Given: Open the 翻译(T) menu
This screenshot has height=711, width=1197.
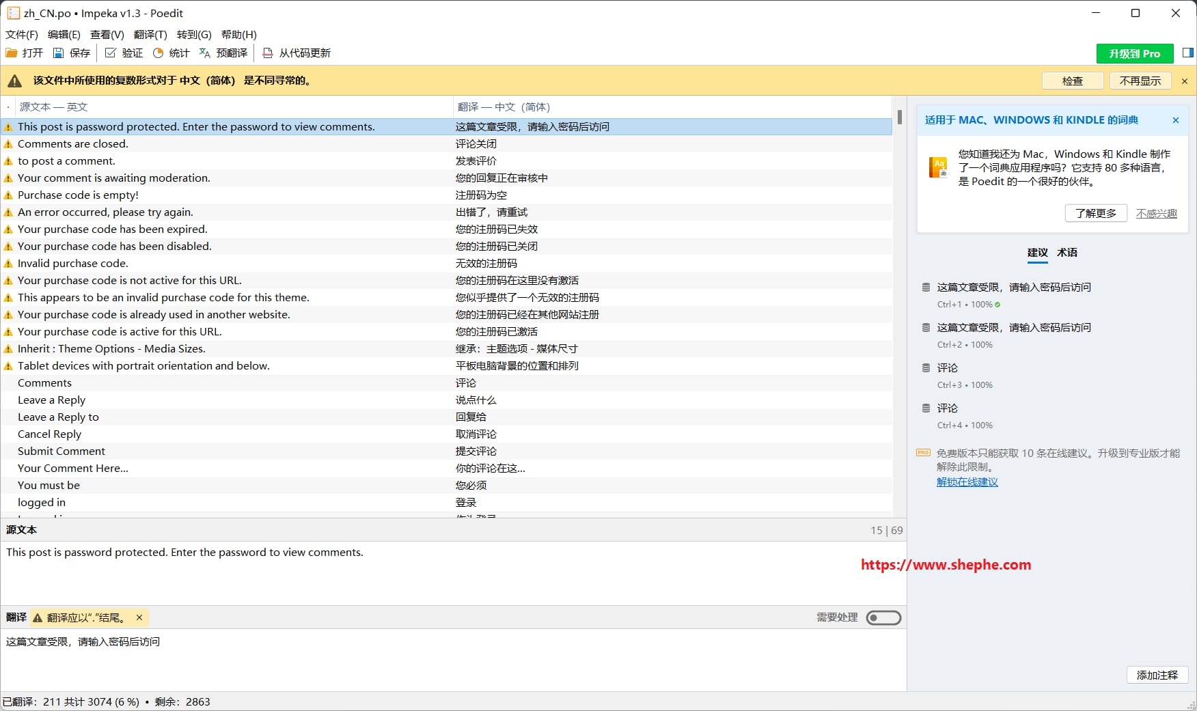Looking at the screenshot, I should click(150, 34).
